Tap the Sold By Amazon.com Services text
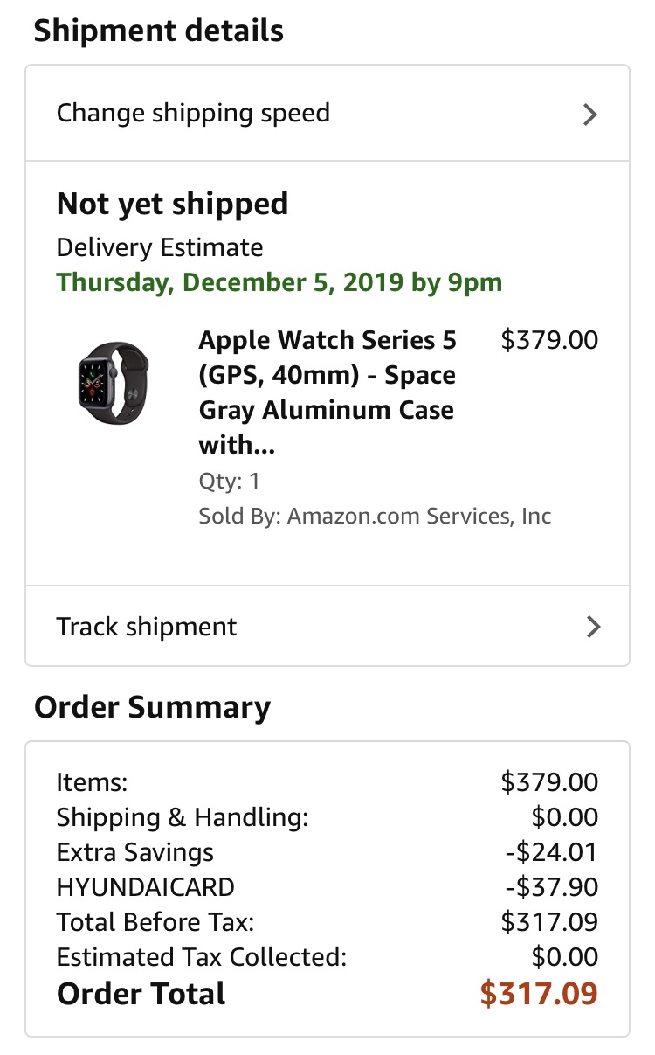Image resolution: width=655 pixels, height=1055 pixels. (x=375, y=517)
